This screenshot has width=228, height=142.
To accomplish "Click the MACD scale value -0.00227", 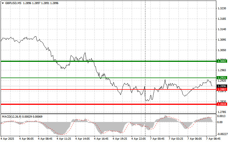I will tap(222, 134).
